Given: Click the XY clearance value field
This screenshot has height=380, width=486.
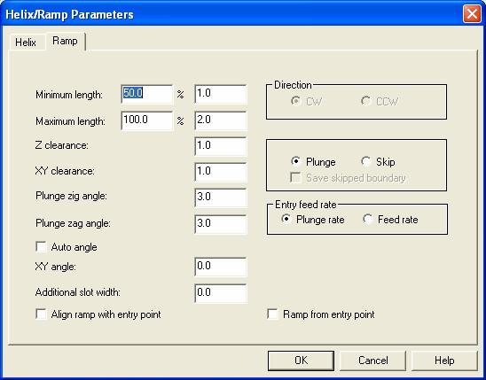Looking at the screenshot, I should point(220,172).
